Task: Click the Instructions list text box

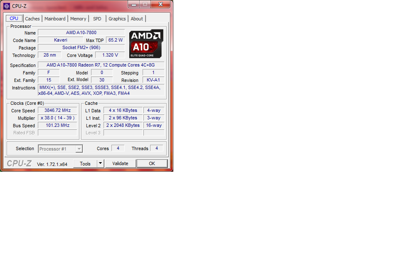Action: coord(101,90)
